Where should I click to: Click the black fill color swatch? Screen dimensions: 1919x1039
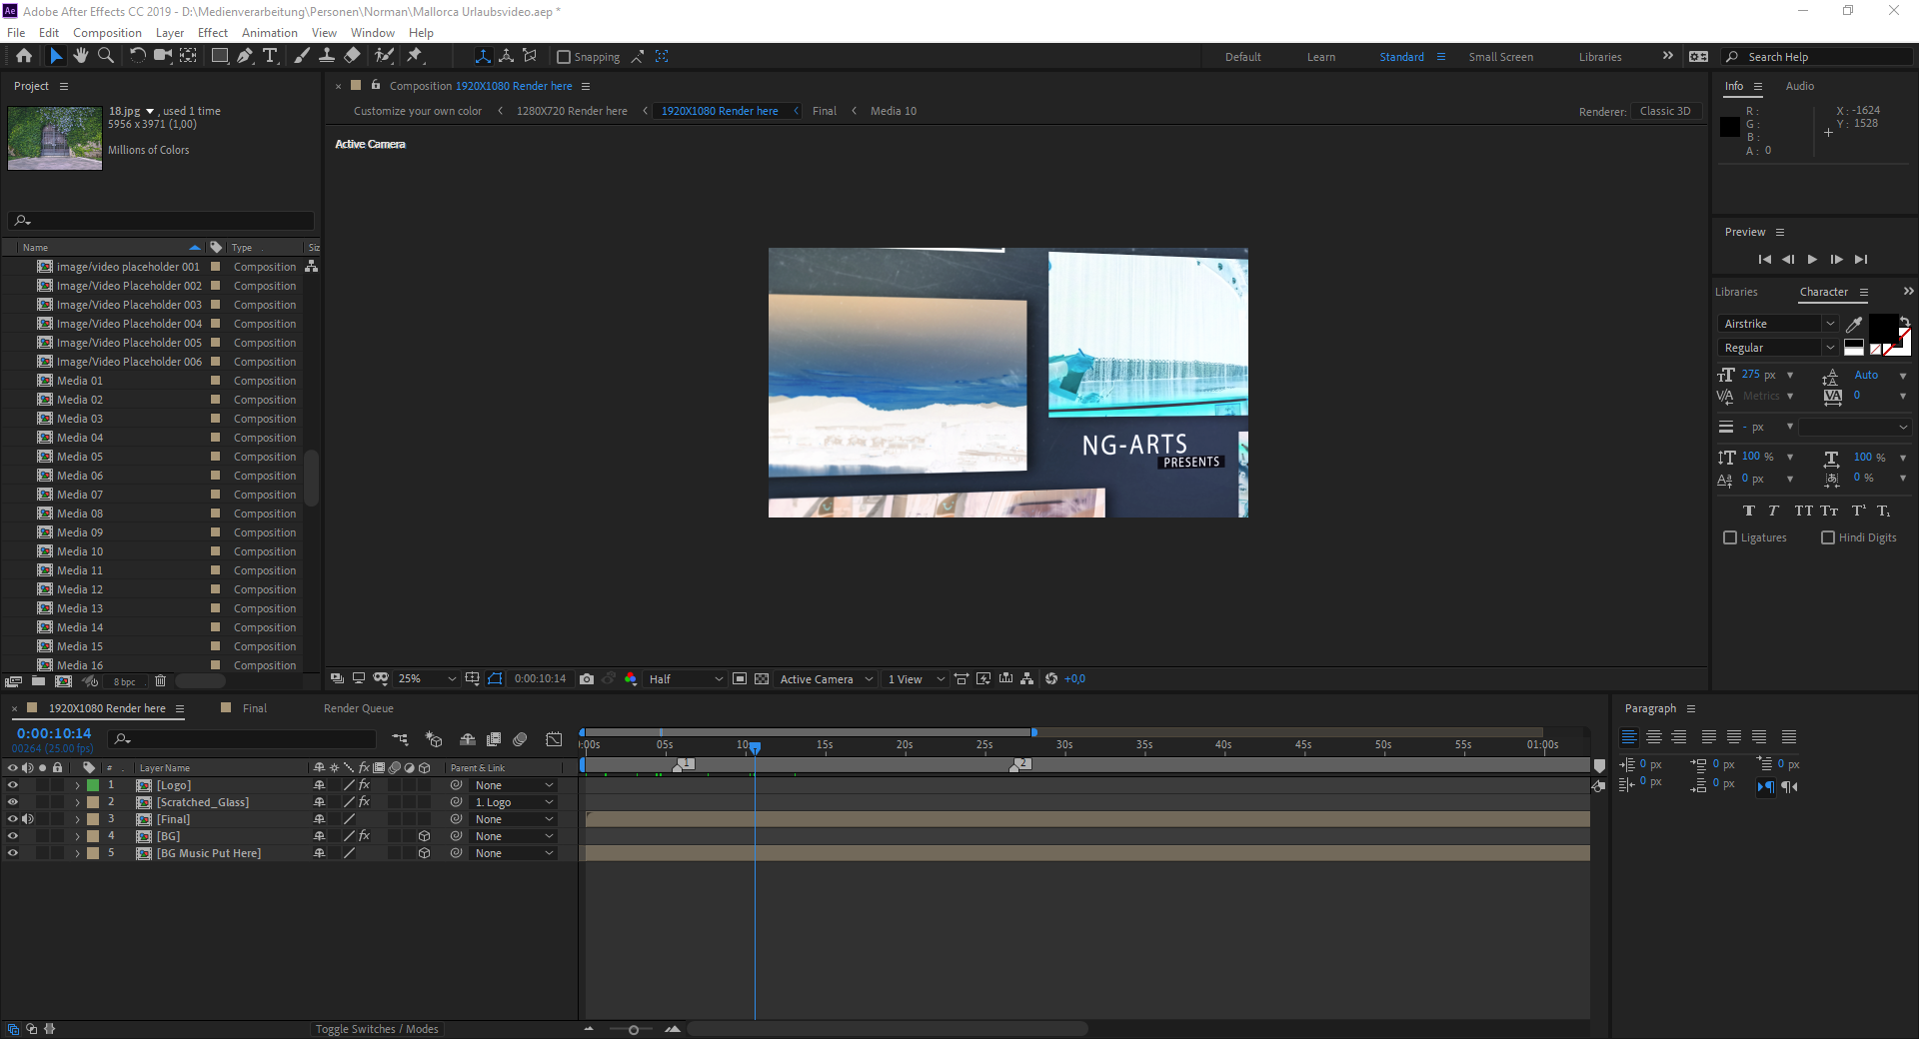tap(1883, 326)
